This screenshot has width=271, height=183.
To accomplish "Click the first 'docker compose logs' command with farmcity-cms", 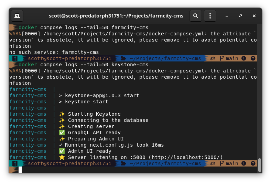I will [83, 27].
